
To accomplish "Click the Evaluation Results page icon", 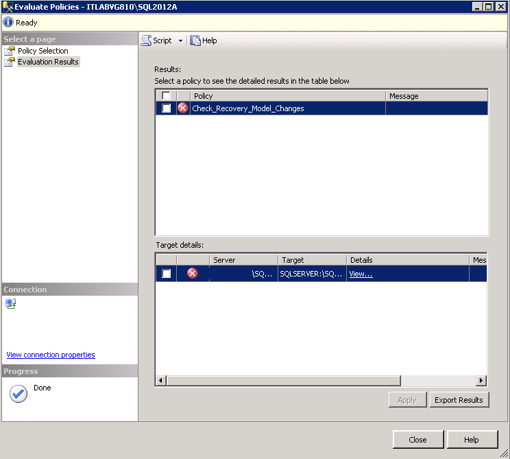I will click(10, 62).
